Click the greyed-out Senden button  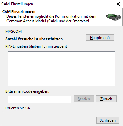tap(84, 99)
